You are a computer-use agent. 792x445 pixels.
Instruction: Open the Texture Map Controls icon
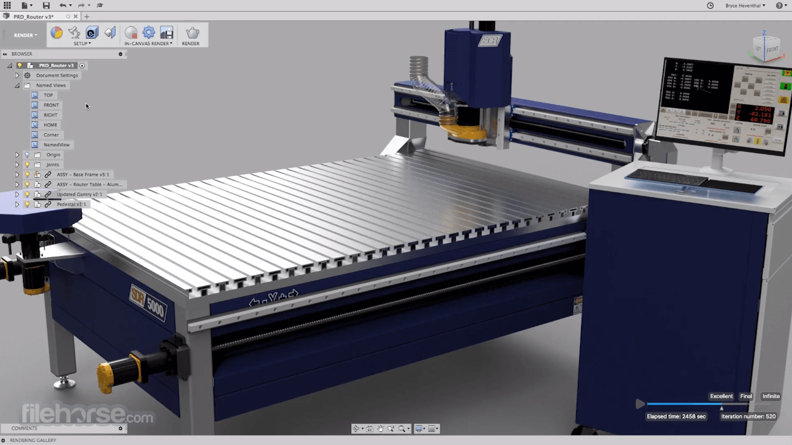coord(110,33)
